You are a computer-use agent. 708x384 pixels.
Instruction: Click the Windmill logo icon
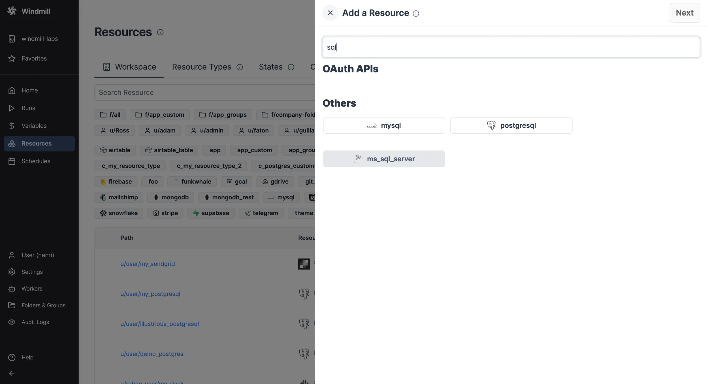12,11
